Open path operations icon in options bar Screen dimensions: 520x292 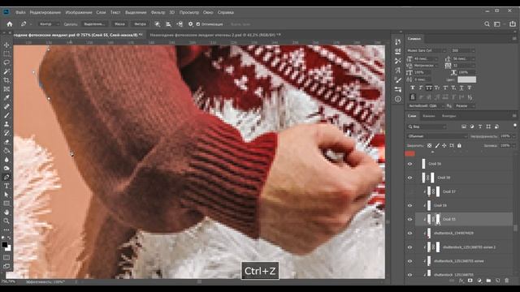tap(158, 24)
